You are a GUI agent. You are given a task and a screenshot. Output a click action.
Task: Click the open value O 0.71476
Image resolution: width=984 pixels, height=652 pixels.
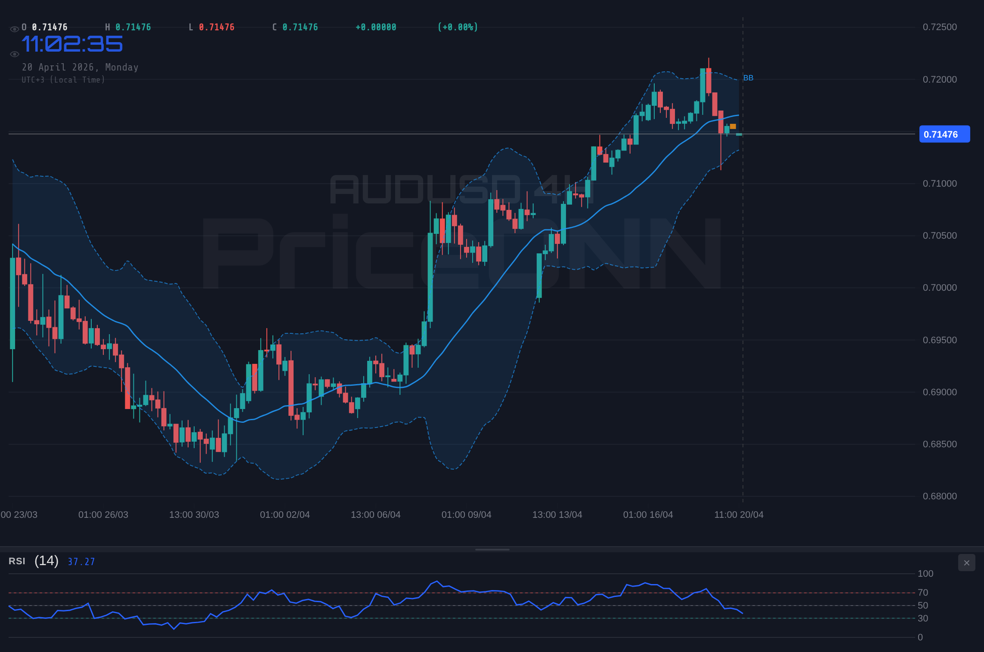click(45, 27)
